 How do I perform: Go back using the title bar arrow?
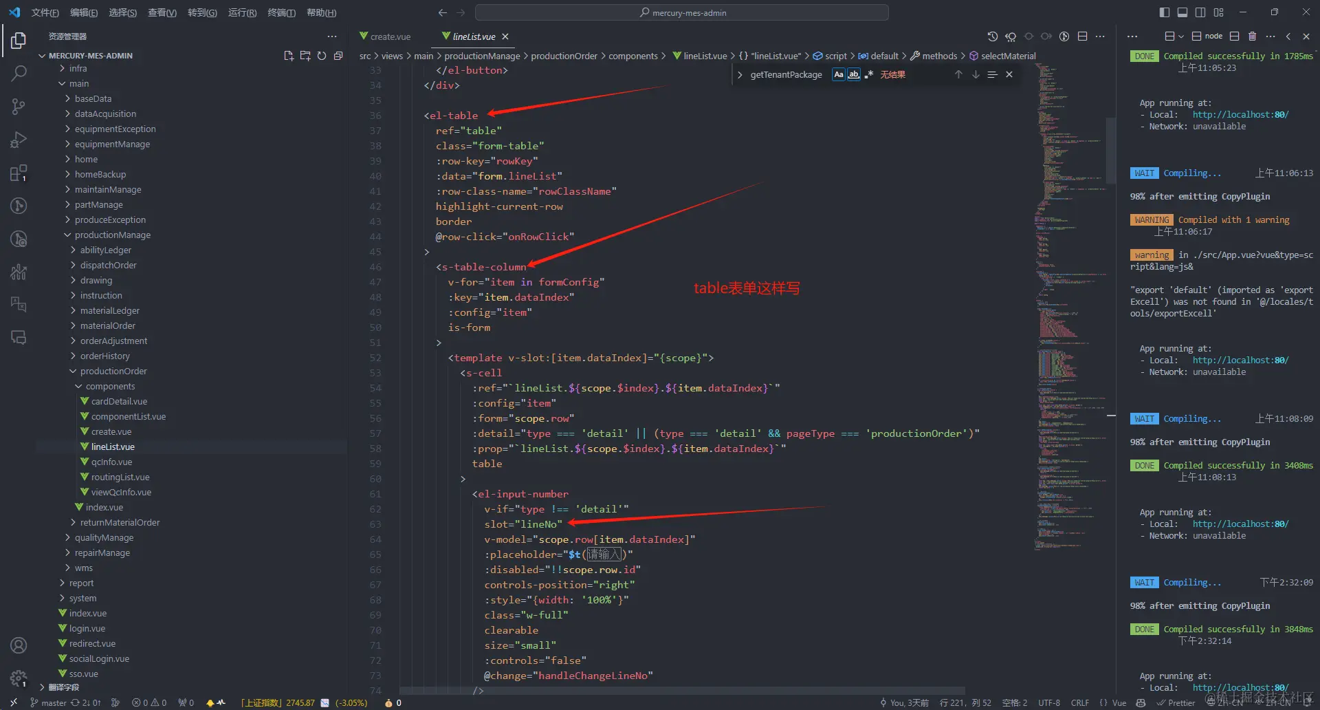[x=443, y=12]
